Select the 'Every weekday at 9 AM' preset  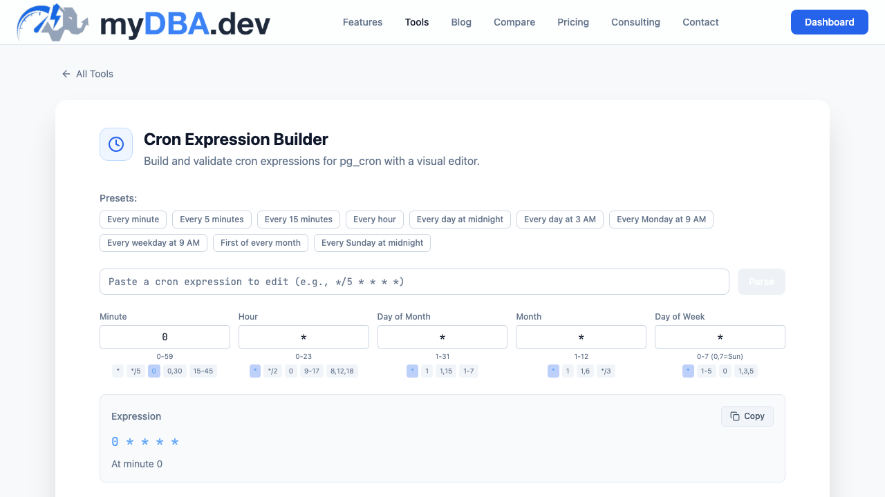click(153, 243)
